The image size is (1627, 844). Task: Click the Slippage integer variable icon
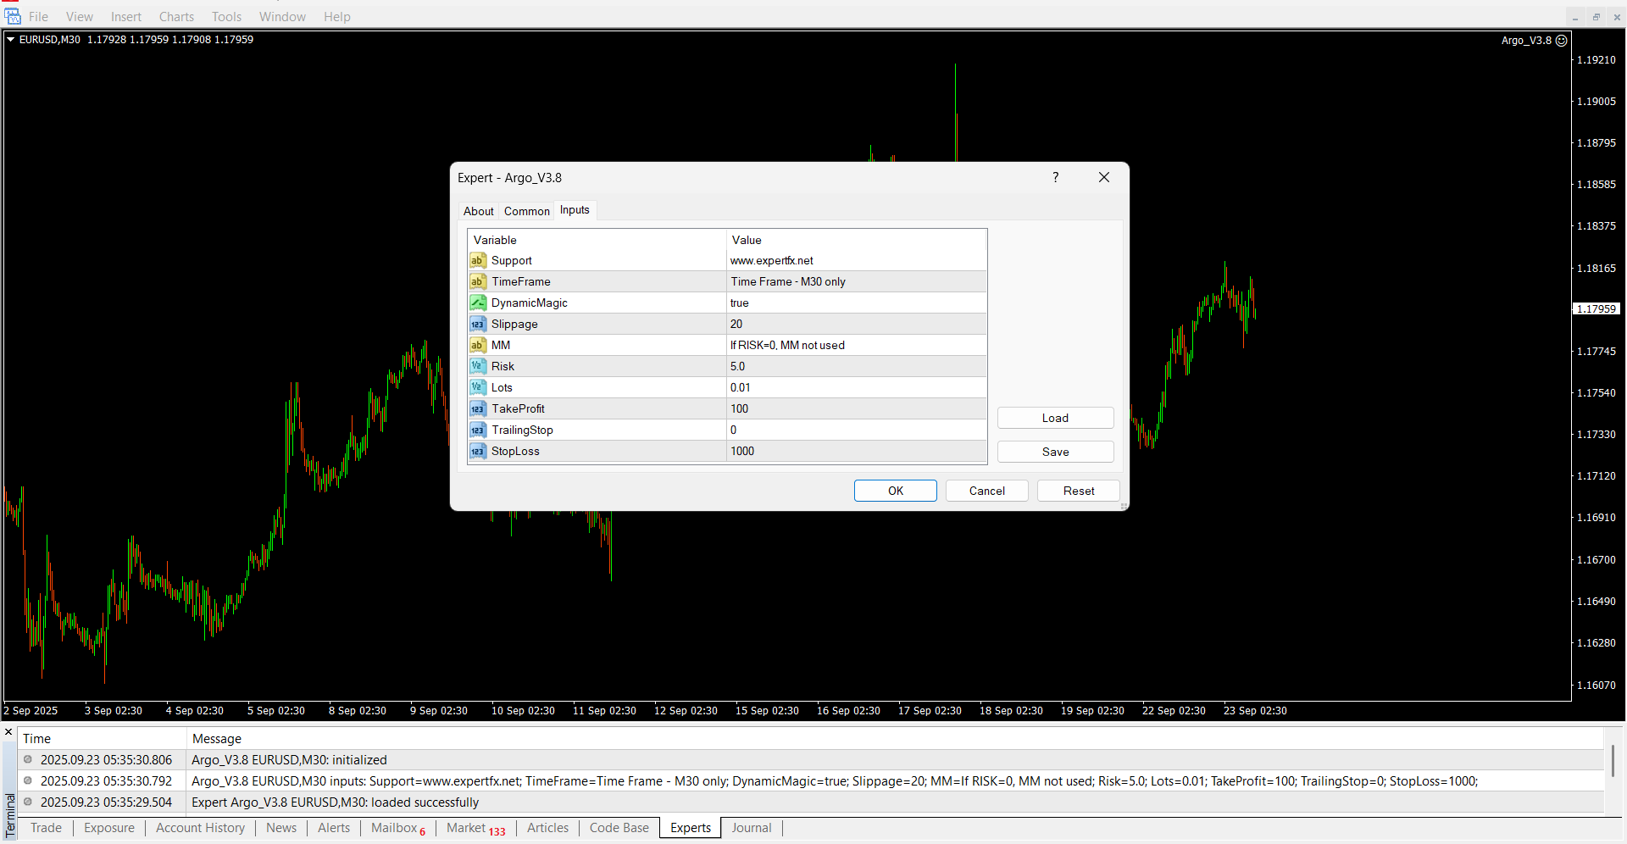pos(478,324)
